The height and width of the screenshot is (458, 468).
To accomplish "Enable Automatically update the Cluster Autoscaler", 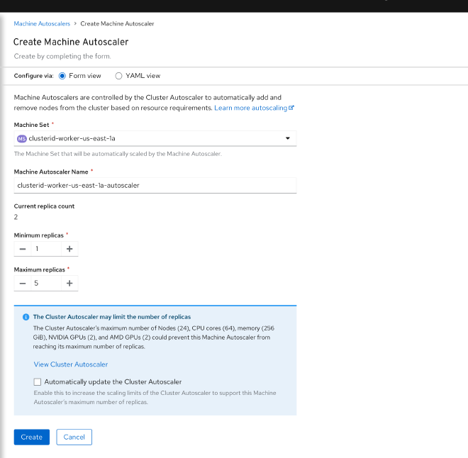I will (38, 382).
